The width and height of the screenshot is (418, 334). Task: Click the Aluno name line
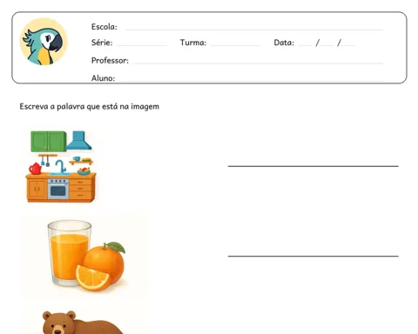(251, 81)
